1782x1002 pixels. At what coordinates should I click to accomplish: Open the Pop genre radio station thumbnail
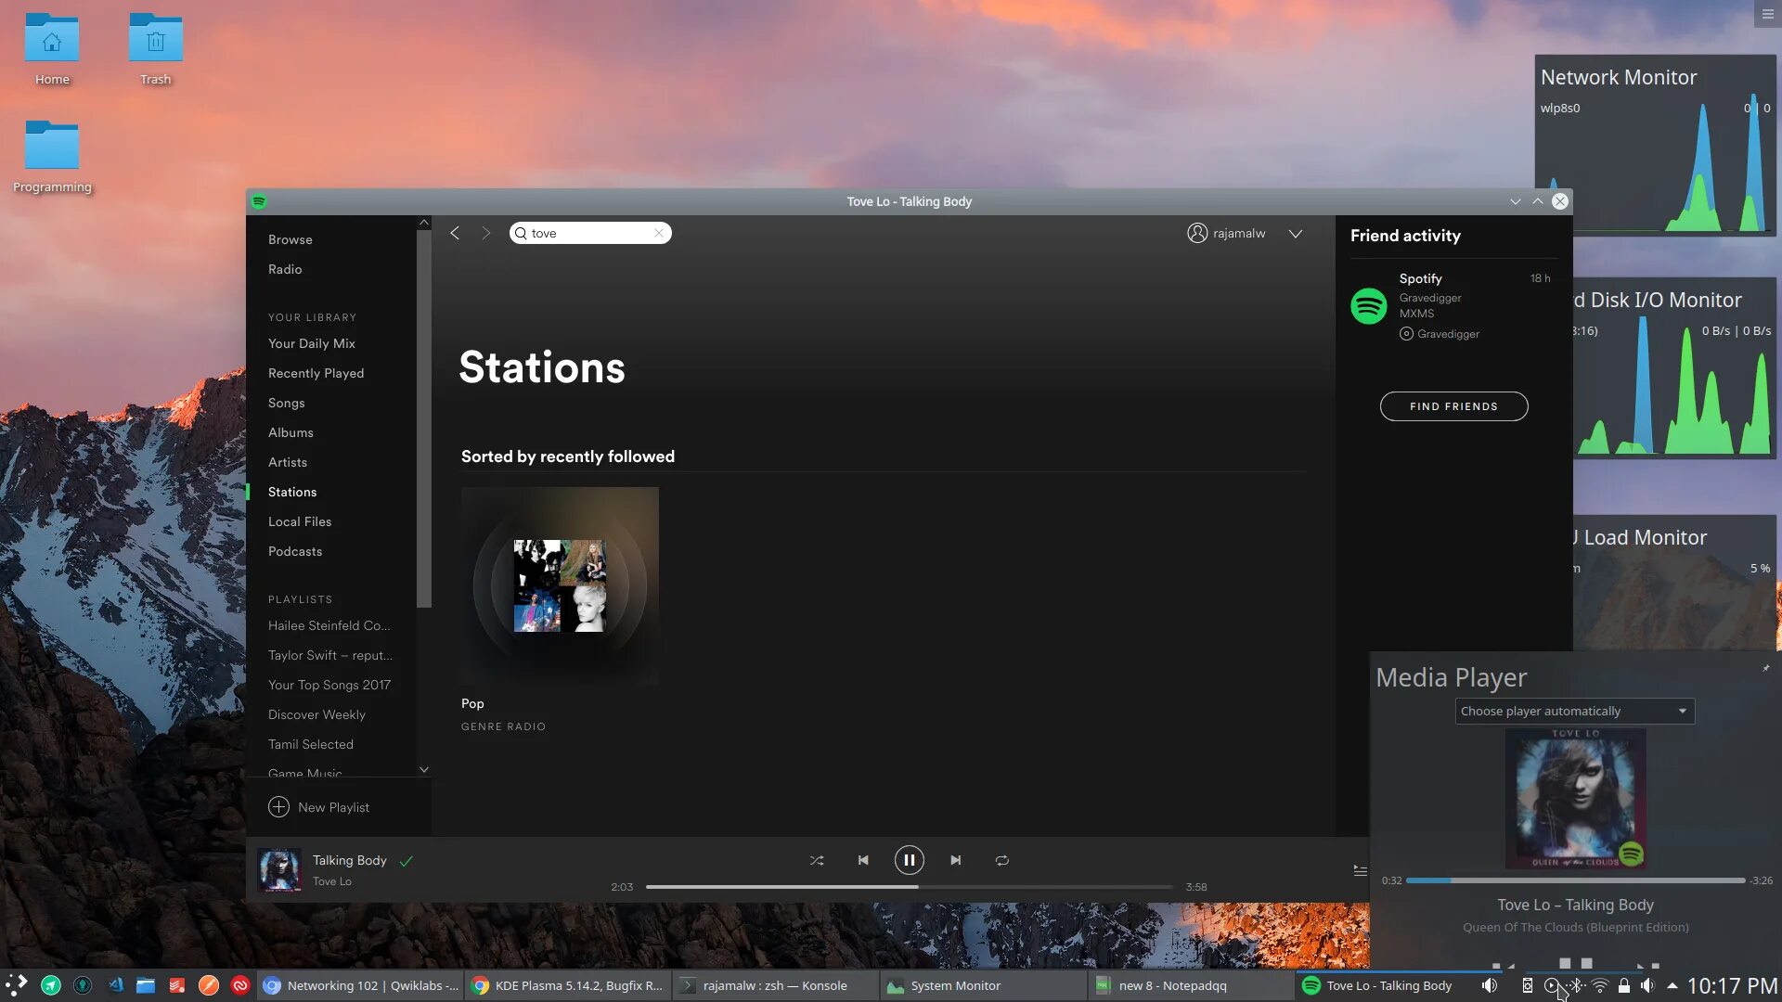pos(560,586)
